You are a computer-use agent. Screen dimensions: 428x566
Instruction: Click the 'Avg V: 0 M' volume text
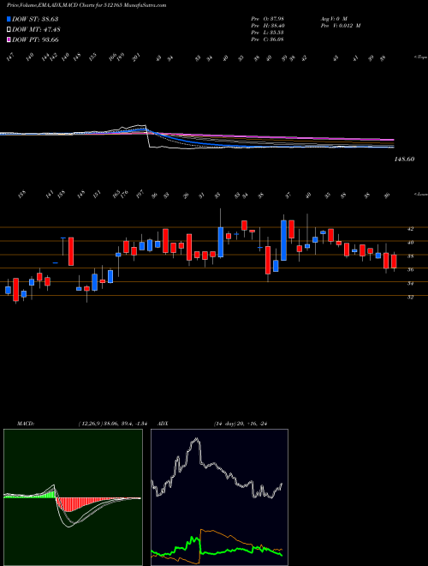(x=334, y=19)
